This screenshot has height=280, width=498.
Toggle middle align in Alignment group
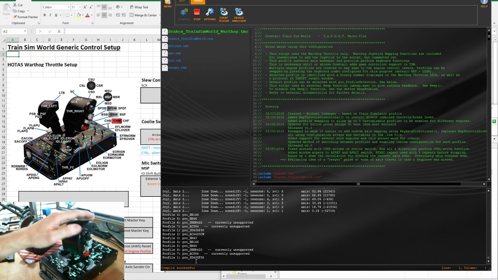click(x=105, y=7)
